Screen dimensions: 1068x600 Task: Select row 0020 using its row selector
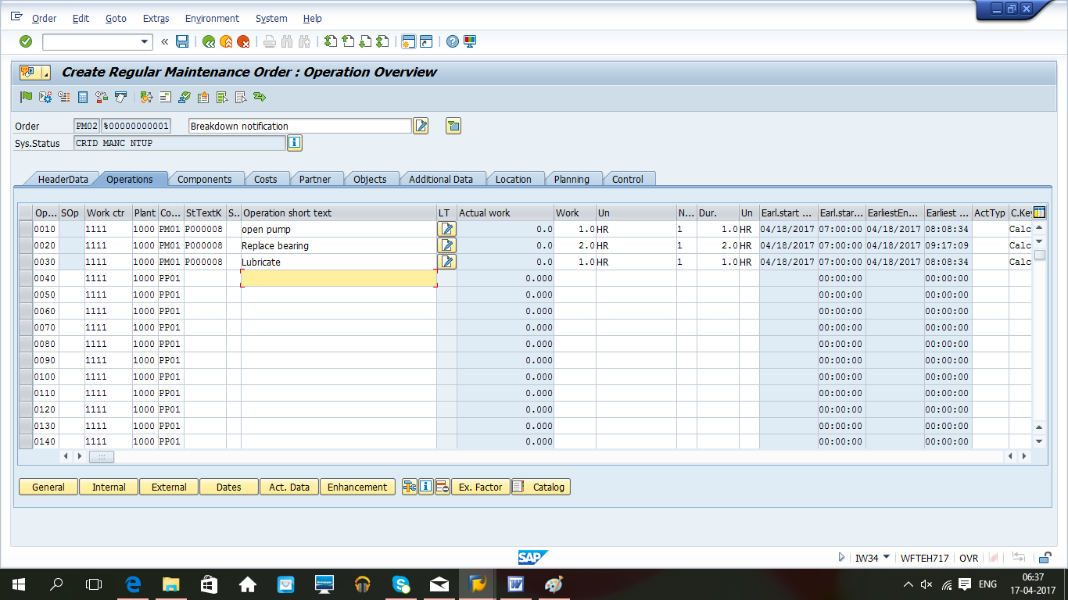click(26, 245)
